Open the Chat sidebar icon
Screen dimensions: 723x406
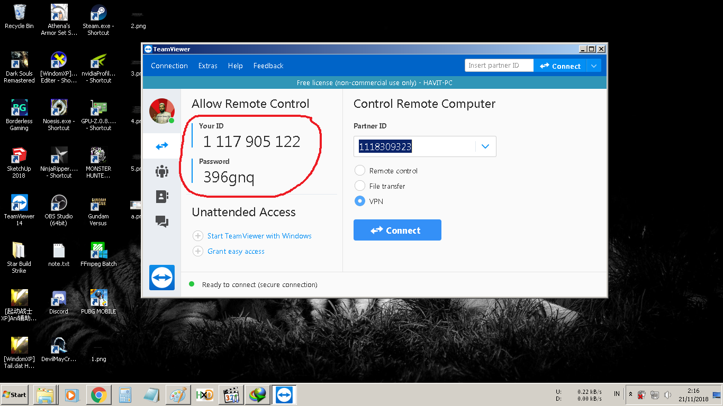161,222
